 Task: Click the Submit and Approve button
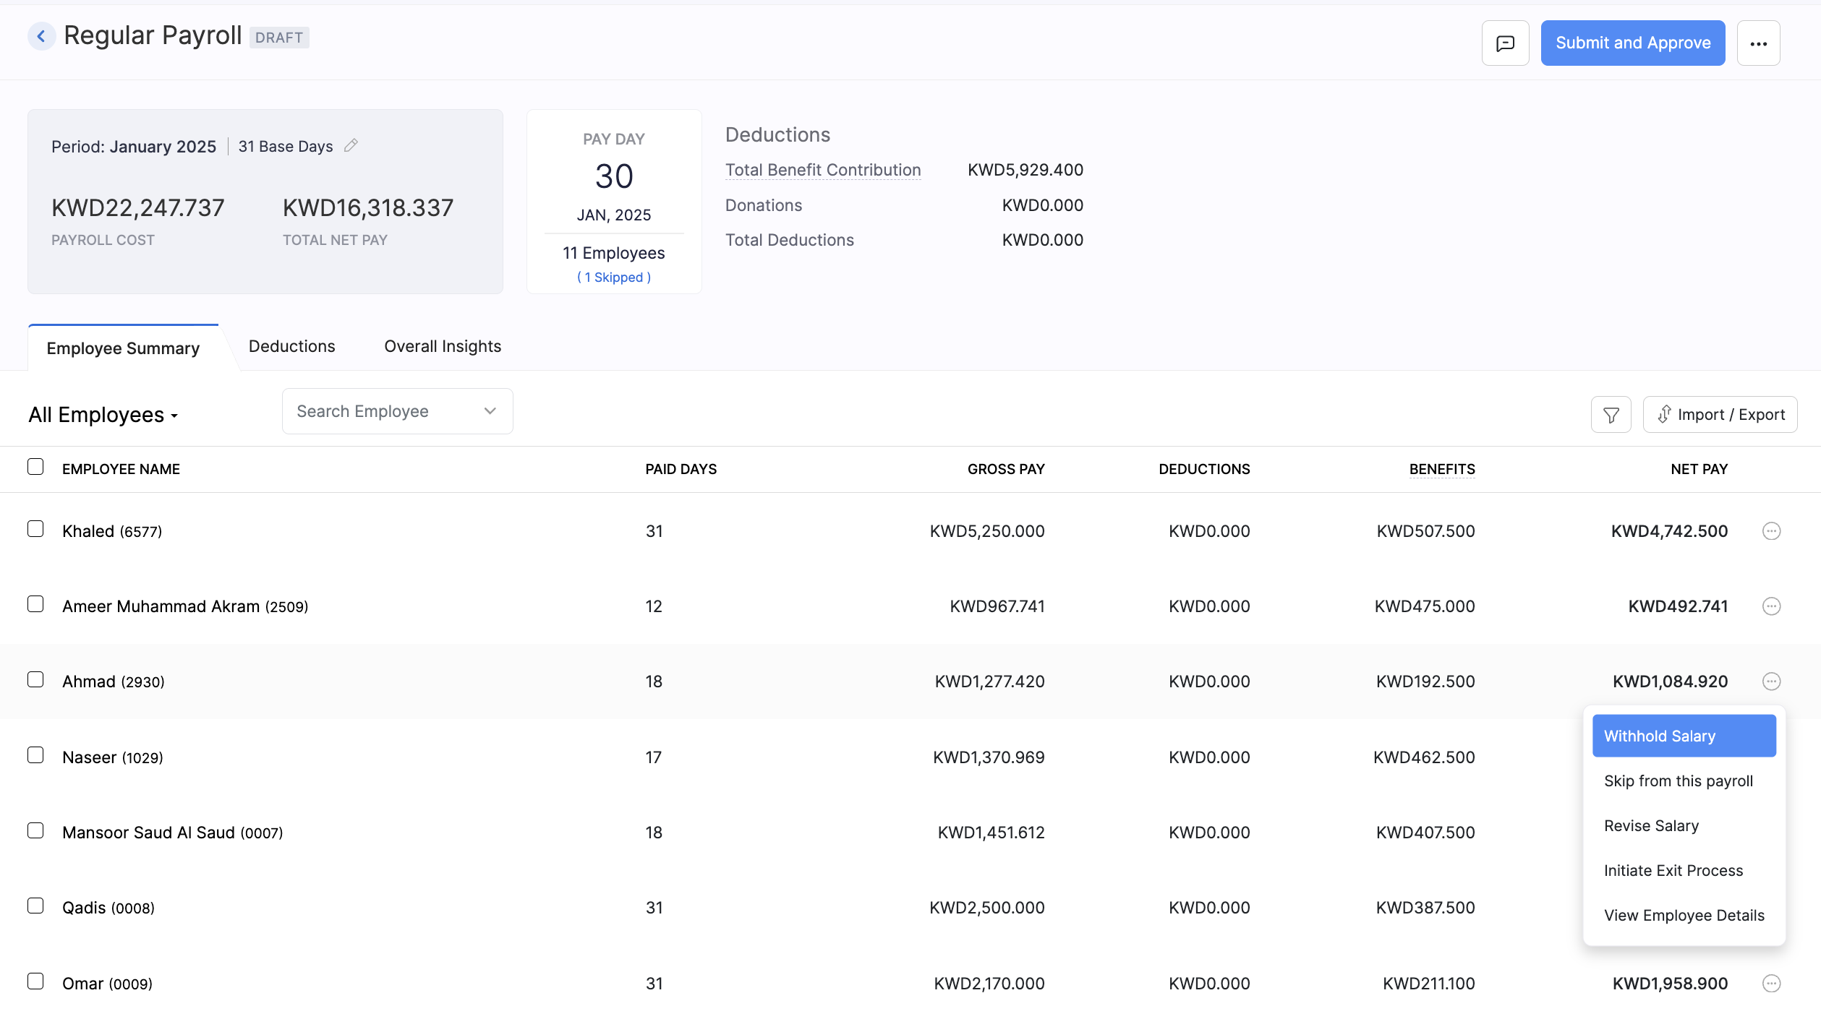(x=1633, y=43)
